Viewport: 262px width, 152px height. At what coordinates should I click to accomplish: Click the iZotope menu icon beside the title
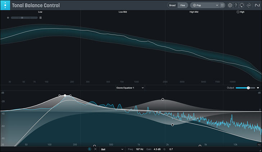tap(5, 5)
